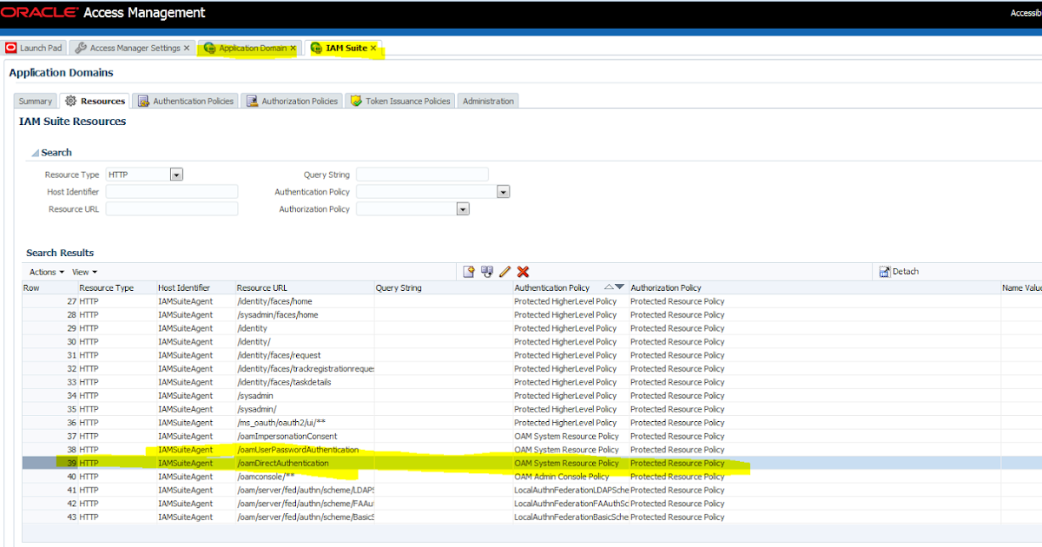Screen dimensions: 1042x547
Task: Switch to the Launch Pad tab
Action: (35, 49)
